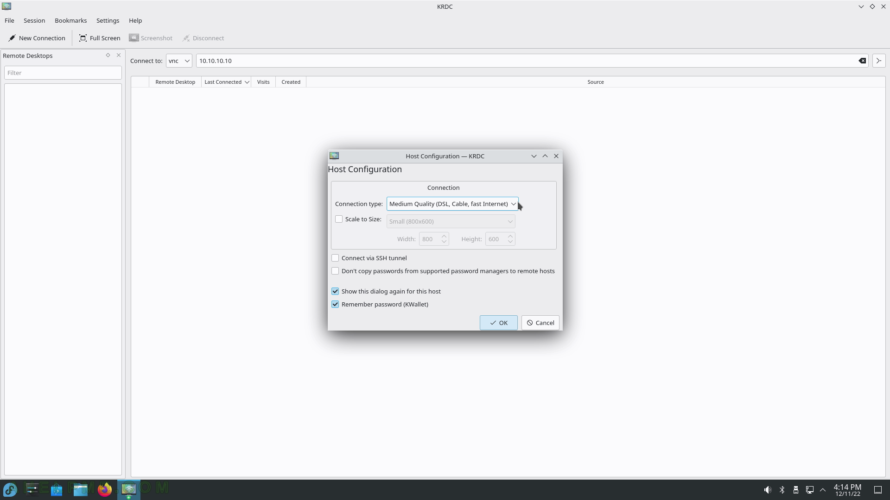This screenshot has width=890, height=500.
Task: Enable Don't copy passwords from password managers
Action: (x=335, y=271)
